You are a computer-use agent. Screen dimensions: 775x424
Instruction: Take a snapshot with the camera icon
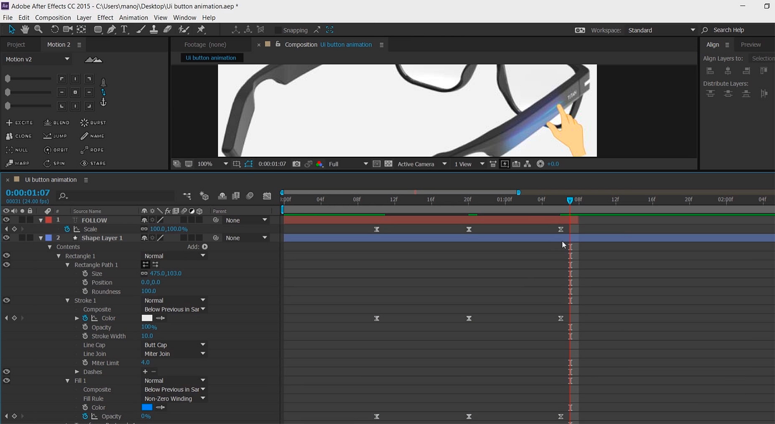click(296, 164)
